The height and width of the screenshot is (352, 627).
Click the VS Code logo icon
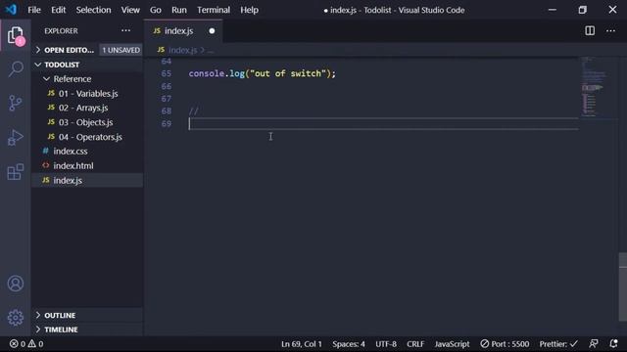pyautogui.click(x=11, y=10)
